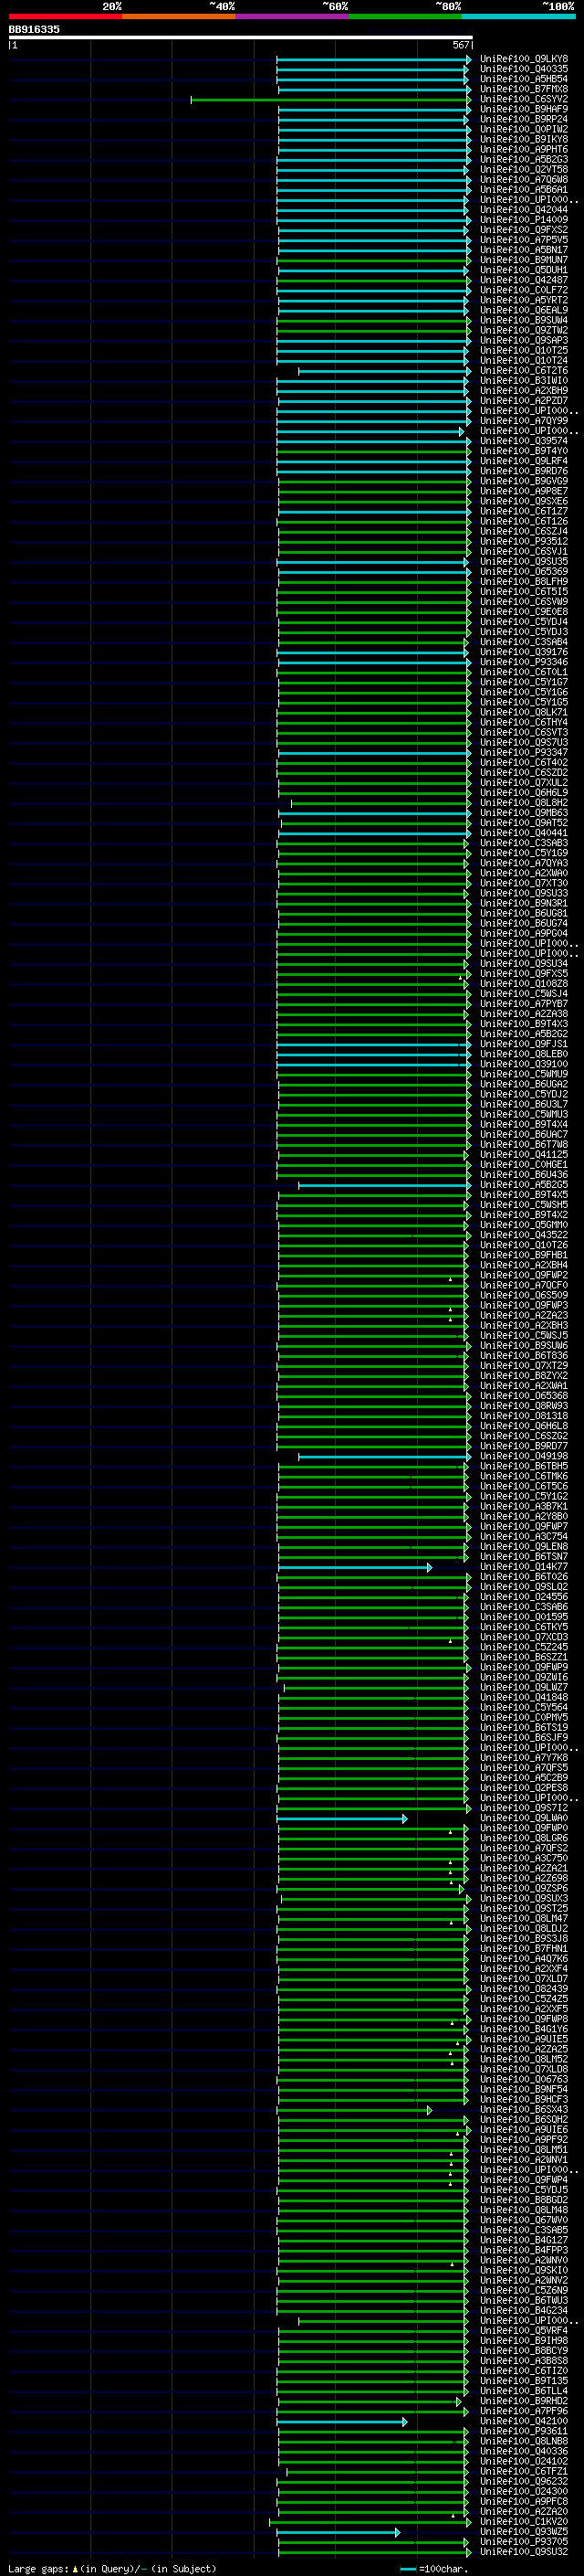Open hit UniRef100_B7FMX8

click(x=523, y=89)
